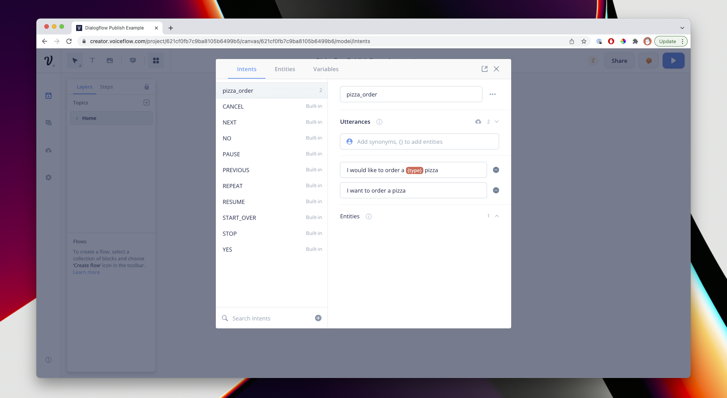Viewport: 727px width, 398px height.
Task: Select the NO built-in intent
Action: coord(271,138)
